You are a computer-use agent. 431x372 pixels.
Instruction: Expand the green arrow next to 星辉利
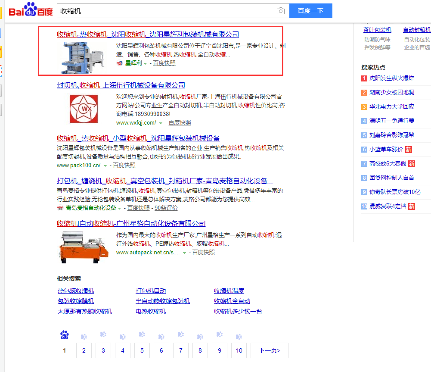pyautogui.click(x=145, y=64)
